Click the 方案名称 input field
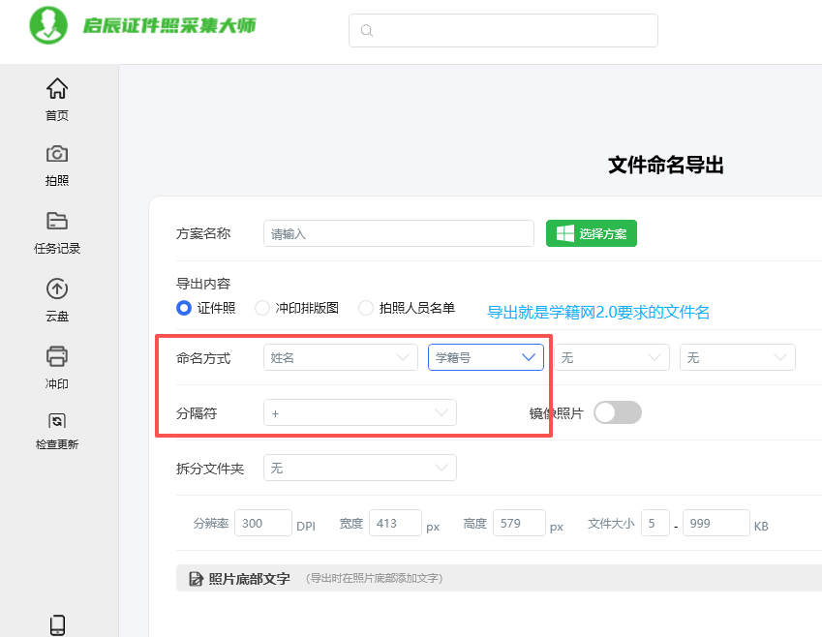The image size is (822, 637). pos(399,233)
